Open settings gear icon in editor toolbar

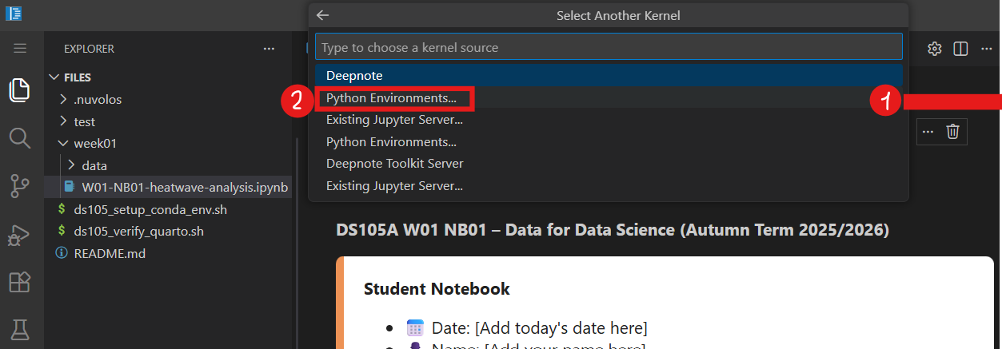tap(934, 49)
